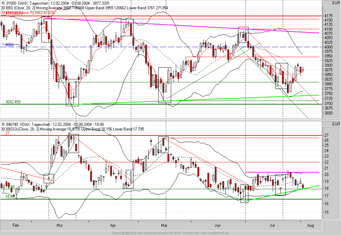Click the candlestick icon beside the DAXX title
The height and width of the screenshot is (235, 341).
3,3
